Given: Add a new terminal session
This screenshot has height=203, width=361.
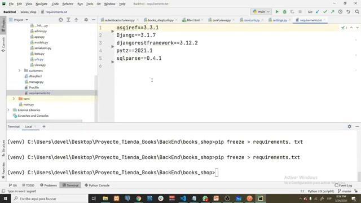Looking at the screenshot, I should tap(44, 126).
